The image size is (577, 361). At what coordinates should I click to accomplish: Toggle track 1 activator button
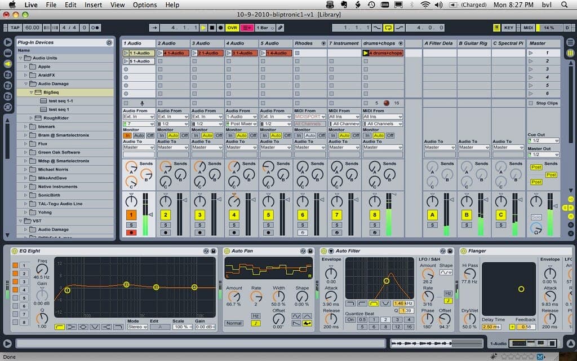point(131,214)
